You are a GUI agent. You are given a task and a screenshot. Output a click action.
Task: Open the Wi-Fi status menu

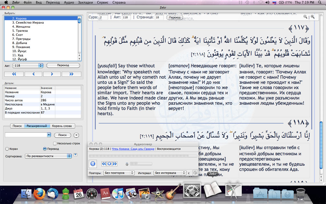(261, 3)
